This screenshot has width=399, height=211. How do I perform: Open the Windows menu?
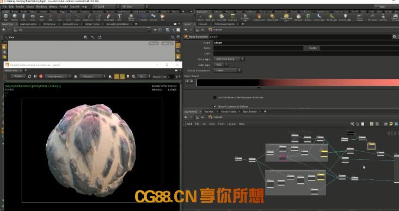coord(41,7)
